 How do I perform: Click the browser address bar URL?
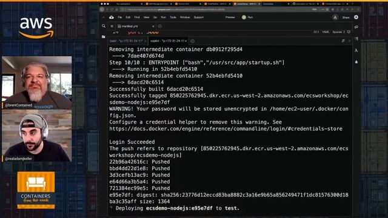click(176, 10)
